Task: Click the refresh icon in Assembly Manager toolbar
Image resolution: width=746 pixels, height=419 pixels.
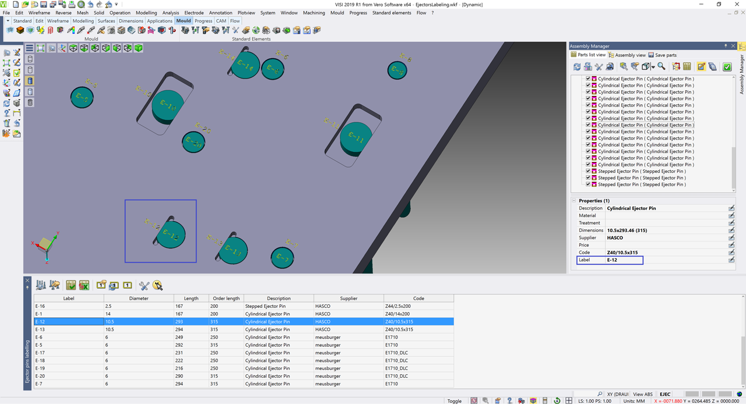Action: [577, 67]
